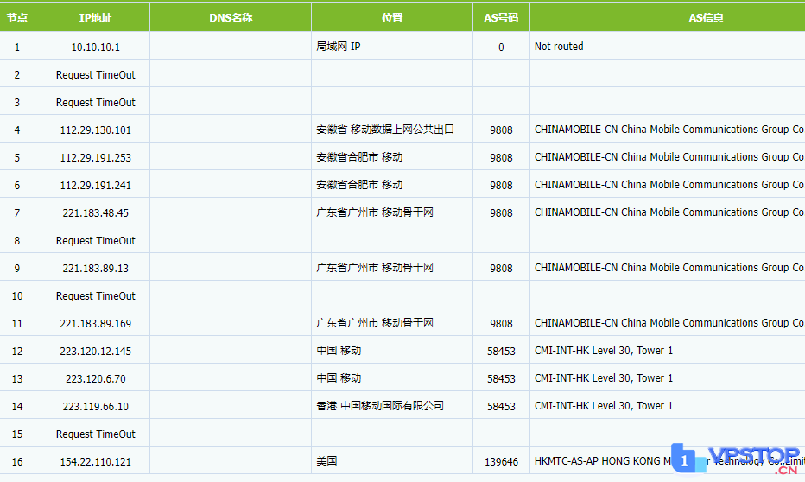Select Request TimeOut in node 2 row
Viewport: 805px width, 482px height.
coord(96,75)
